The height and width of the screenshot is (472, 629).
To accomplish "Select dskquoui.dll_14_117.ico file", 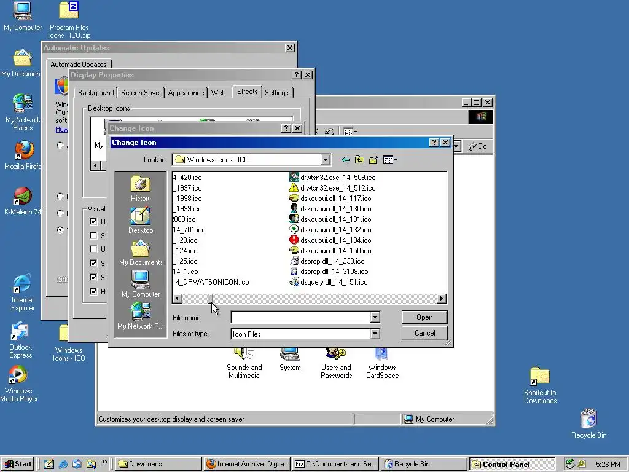I will [x=330, y=199].
